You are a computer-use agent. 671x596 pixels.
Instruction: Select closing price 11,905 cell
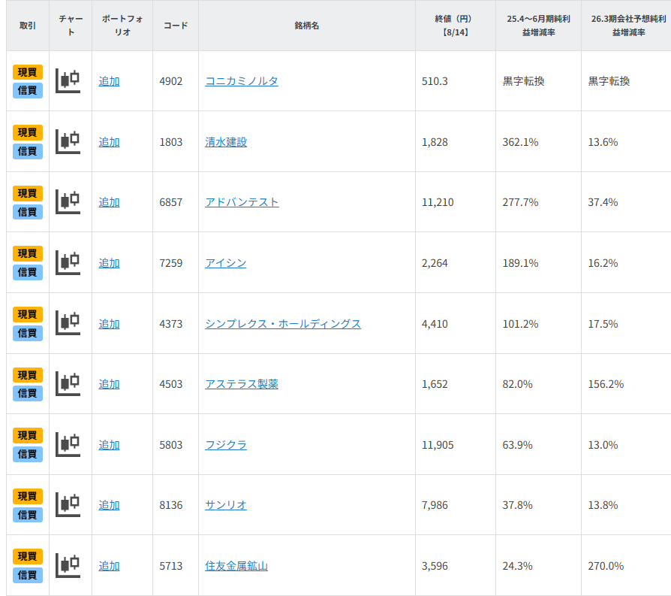click(456, 445)
